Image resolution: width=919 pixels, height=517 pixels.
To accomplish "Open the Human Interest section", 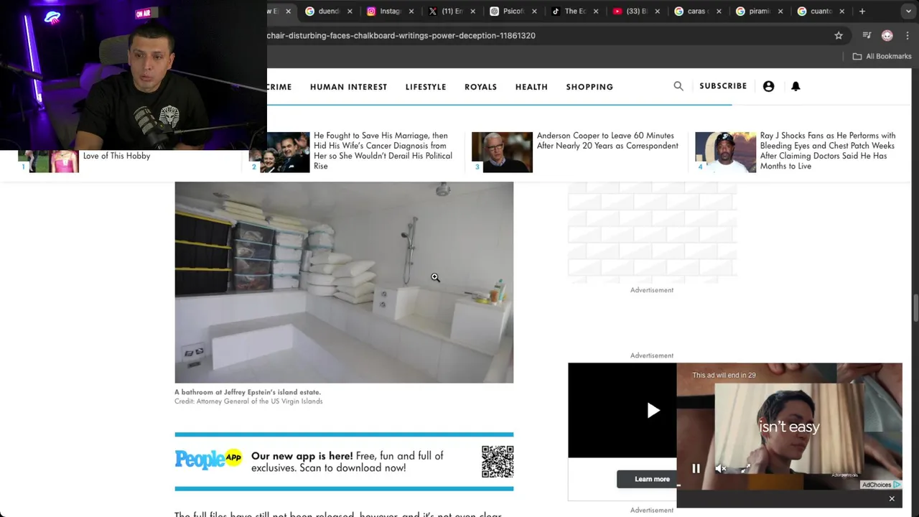I will tap(348, 87).
